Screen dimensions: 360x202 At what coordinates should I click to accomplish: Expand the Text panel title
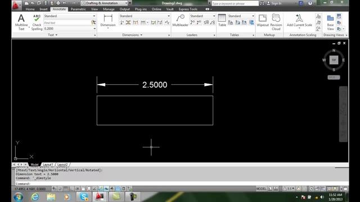tap(53, 35)
